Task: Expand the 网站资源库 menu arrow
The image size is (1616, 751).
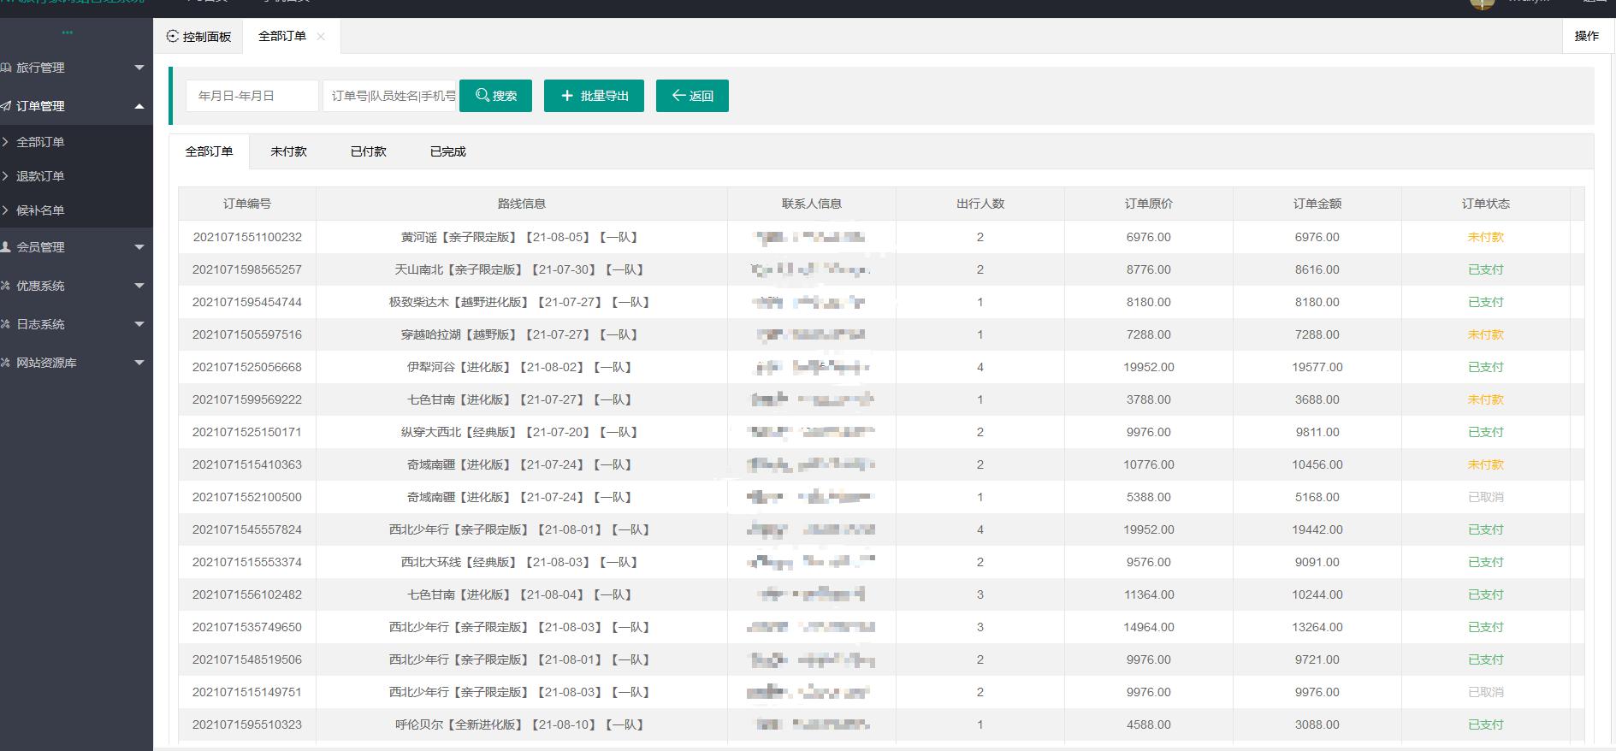Action: tap(139, 363)
